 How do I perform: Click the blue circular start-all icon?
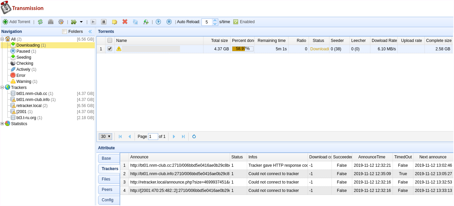[x=158, y=22]
